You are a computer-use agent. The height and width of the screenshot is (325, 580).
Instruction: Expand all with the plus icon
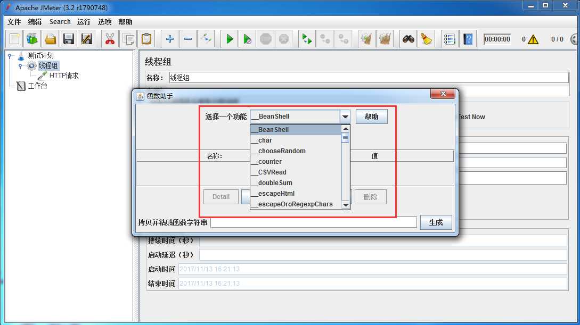[x=170, y=39]
